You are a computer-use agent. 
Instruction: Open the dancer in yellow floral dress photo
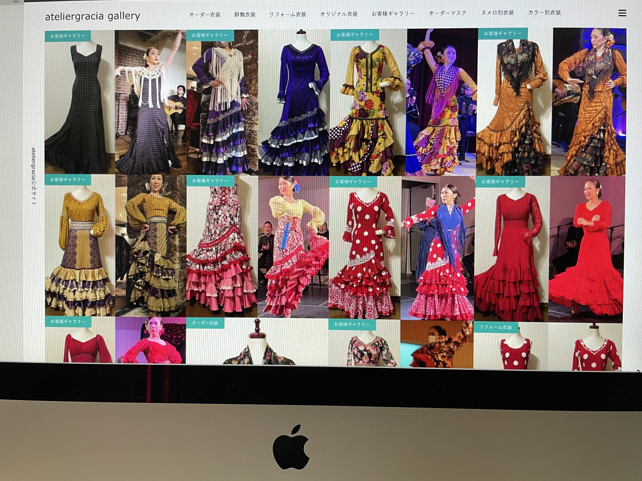442,102
